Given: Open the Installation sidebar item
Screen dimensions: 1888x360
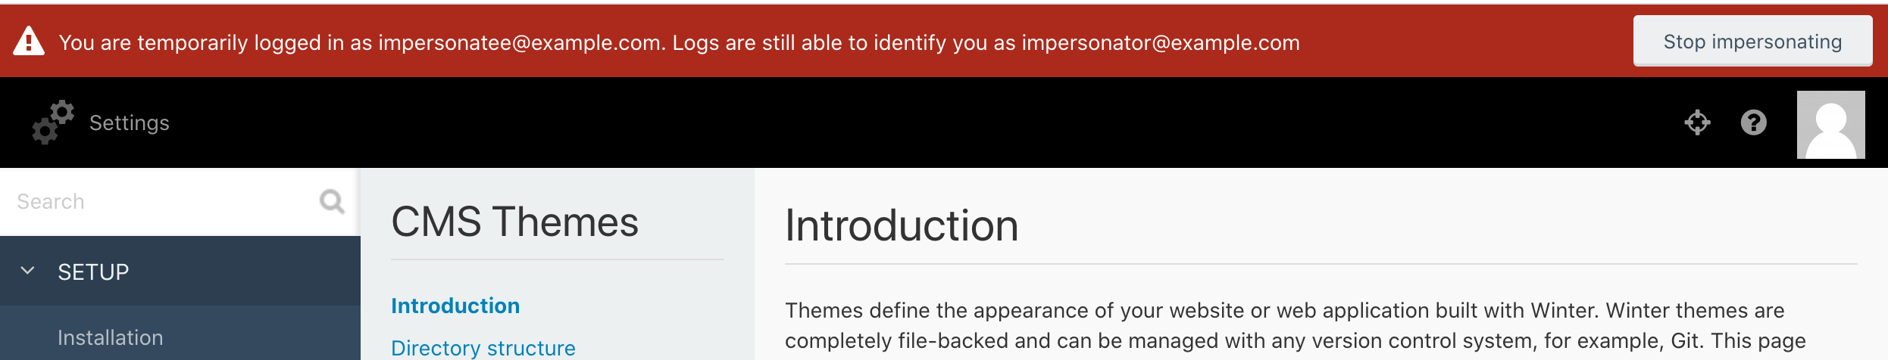Looking at the screenshot, I should click(111, 337).
